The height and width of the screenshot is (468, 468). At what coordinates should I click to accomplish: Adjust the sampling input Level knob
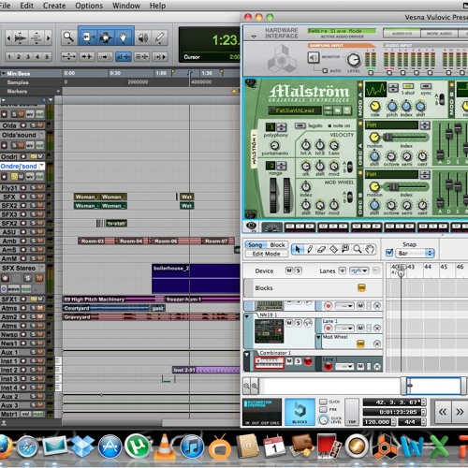coord(354,59)
